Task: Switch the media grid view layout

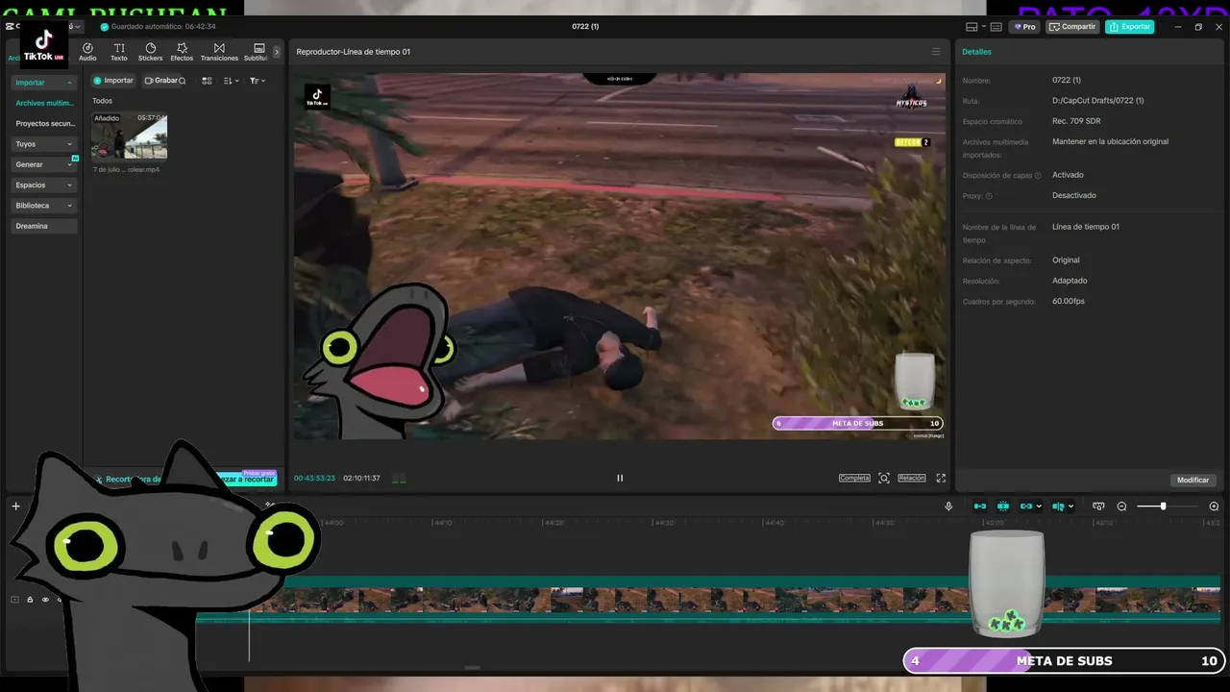Action: pyautogui.click(x=207, y=81)
